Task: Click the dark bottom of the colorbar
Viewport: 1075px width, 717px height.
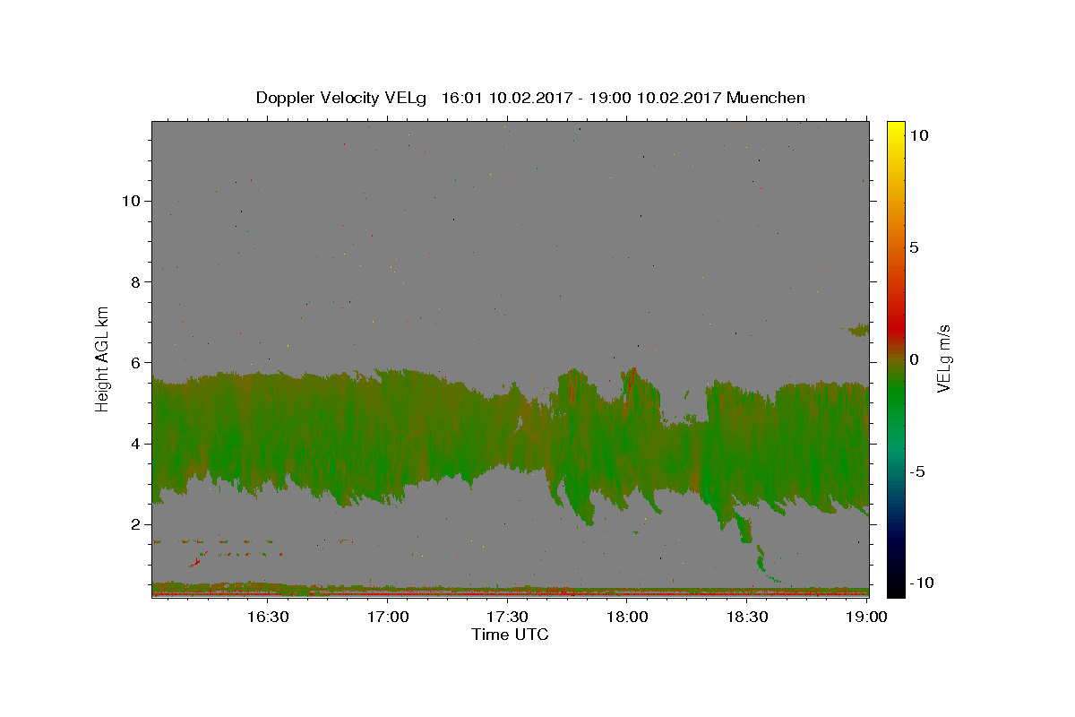Action: (896, 587)
